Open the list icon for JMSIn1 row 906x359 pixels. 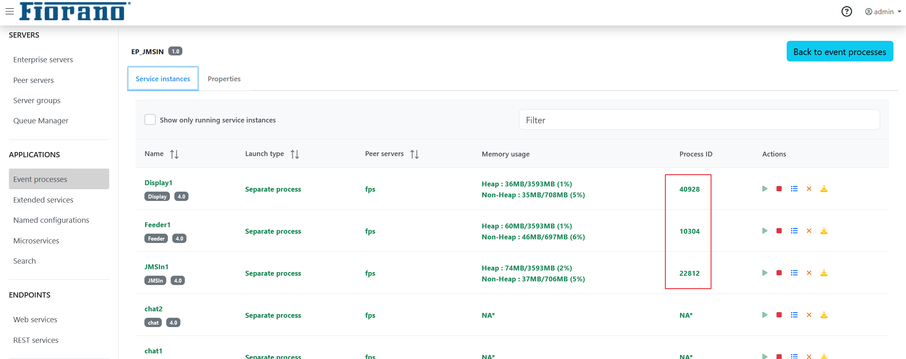click(x=794, y=273)
